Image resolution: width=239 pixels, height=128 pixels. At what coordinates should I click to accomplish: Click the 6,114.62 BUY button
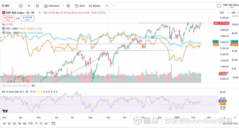point(27,18)
